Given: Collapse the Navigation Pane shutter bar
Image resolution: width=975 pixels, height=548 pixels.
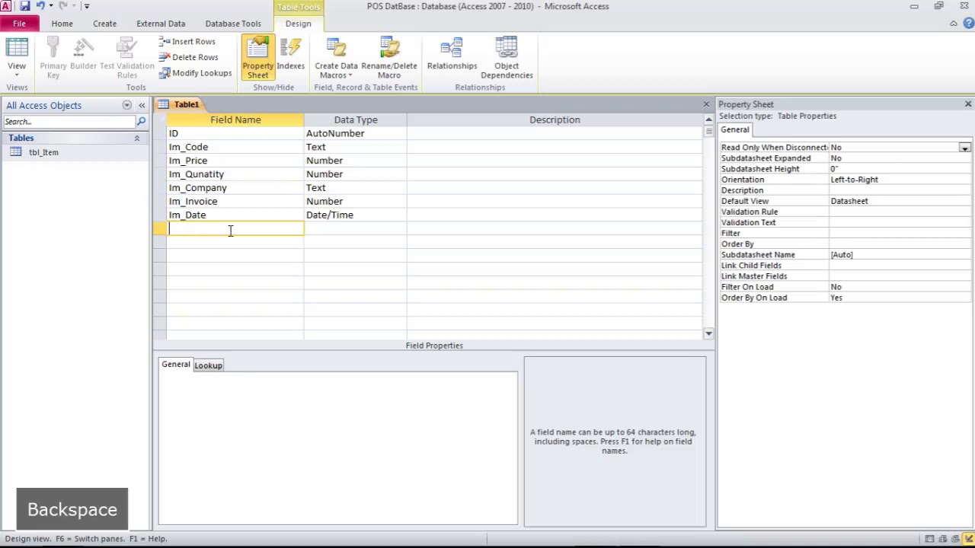Looking at the screenshot, I should 142,105.
